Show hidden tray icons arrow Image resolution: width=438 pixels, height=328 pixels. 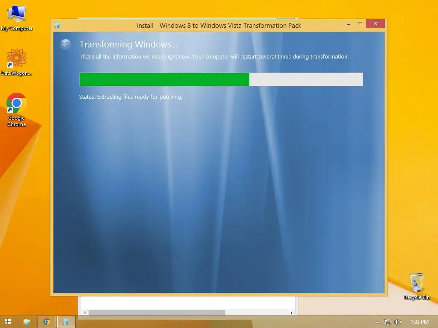click(x=377, y=322)
